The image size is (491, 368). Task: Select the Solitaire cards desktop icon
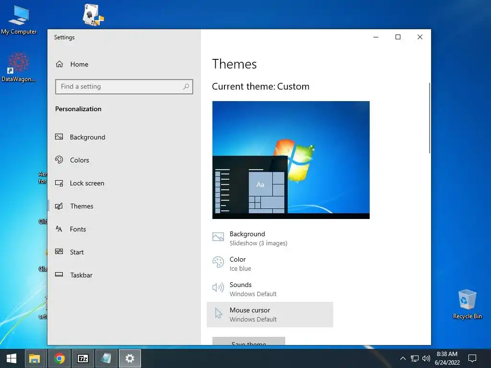[93, 15]
